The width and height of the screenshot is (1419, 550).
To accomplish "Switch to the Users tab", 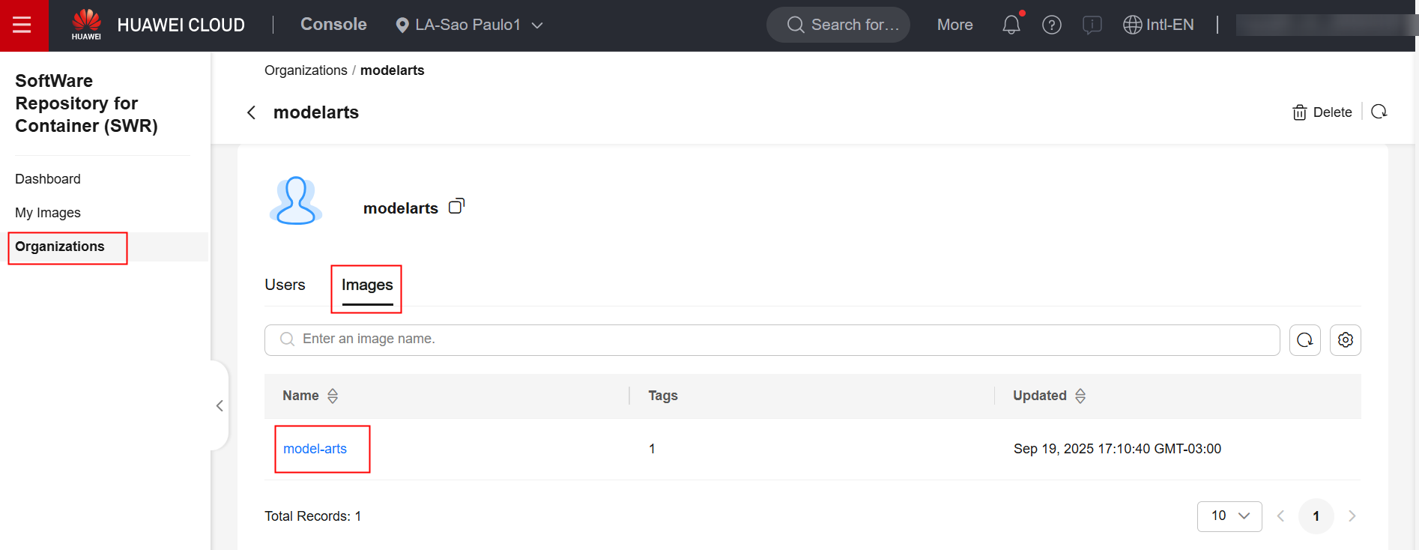I will click(x=285, y=285).
